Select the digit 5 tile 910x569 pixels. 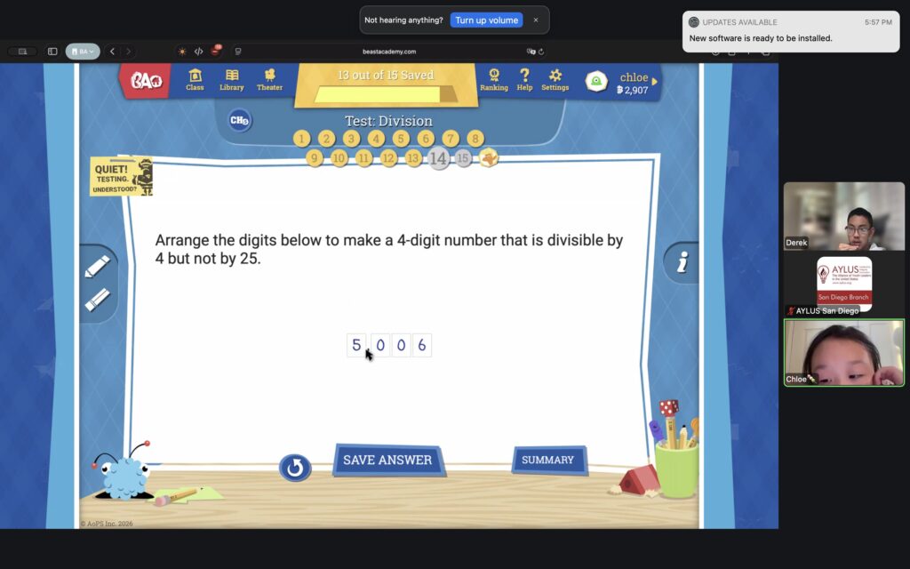356,346
